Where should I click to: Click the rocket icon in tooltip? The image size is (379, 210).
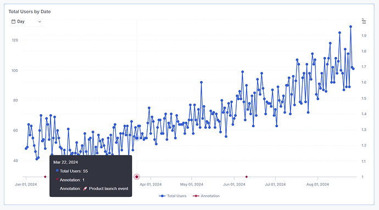point(85,189)
